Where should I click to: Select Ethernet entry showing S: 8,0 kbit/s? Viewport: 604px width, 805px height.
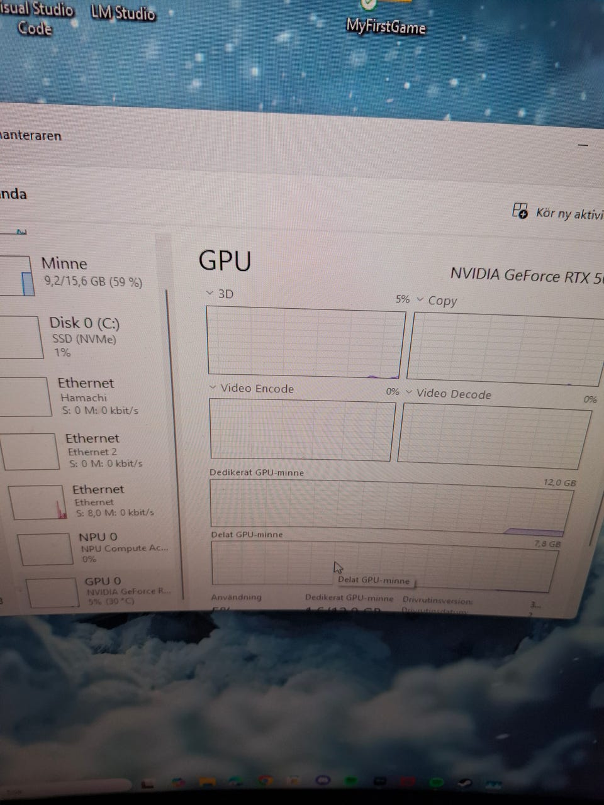coord(91,501)
